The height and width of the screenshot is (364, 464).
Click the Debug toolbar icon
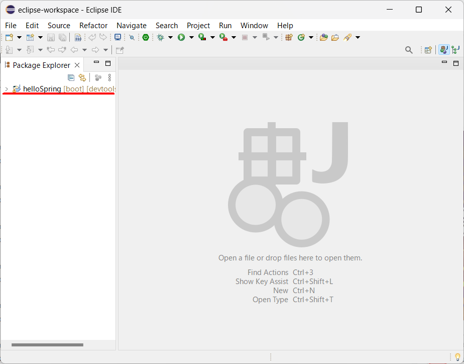pyautogui.click(x=160, y=37)
